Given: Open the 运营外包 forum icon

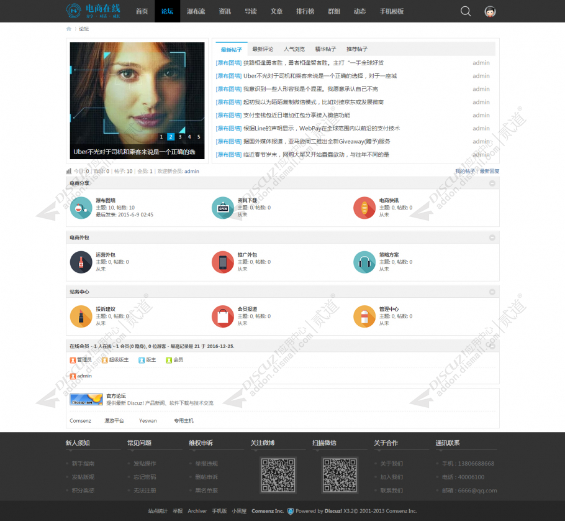Looking at the screenshot, I should click(x=81, y=262).
